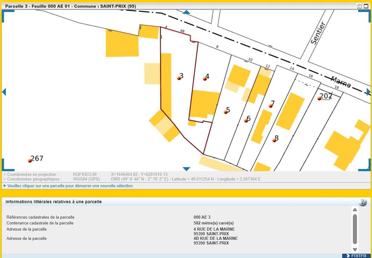Click the maximize panel icon in title bar
Image resolution: width=372 pixels, height=258 pixels.
pyautogui.click(x=365, y=6)
